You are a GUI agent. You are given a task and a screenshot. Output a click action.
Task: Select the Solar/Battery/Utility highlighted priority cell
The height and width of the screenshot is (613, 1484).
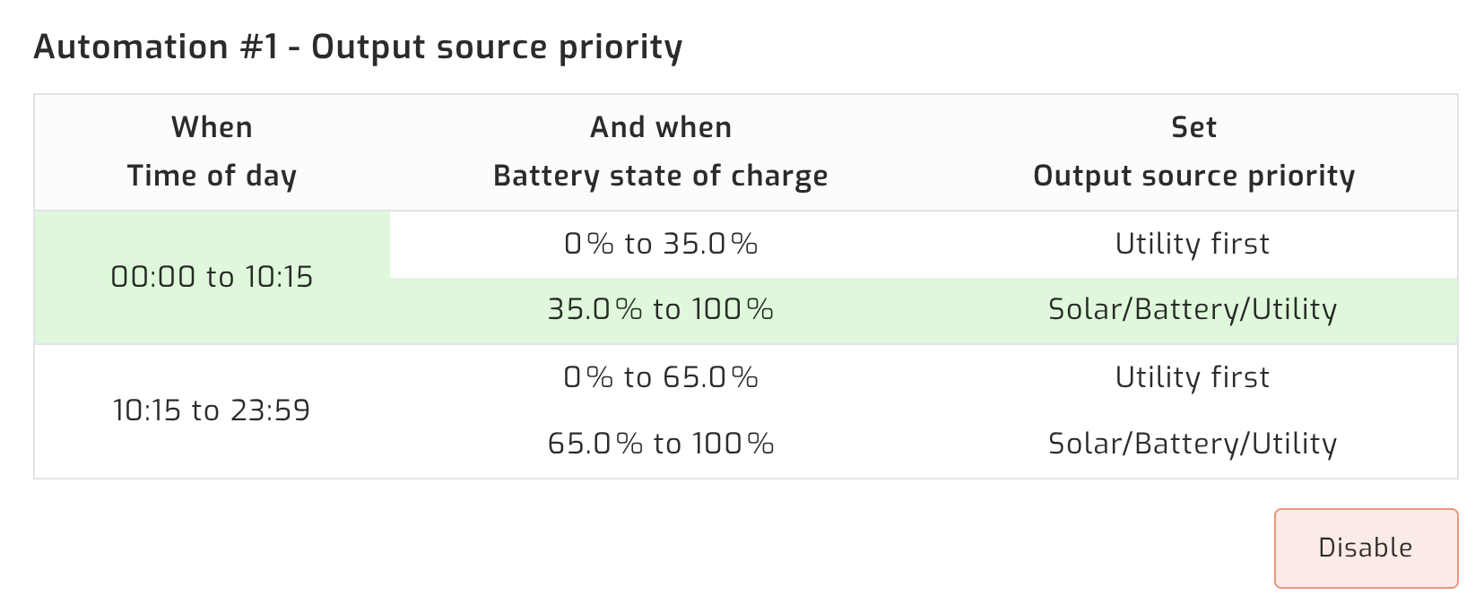click(x=1193, y=309)
